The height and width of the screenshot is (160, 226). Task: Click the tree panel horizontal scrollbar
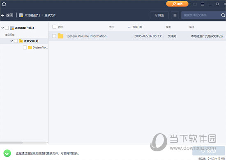12,143
